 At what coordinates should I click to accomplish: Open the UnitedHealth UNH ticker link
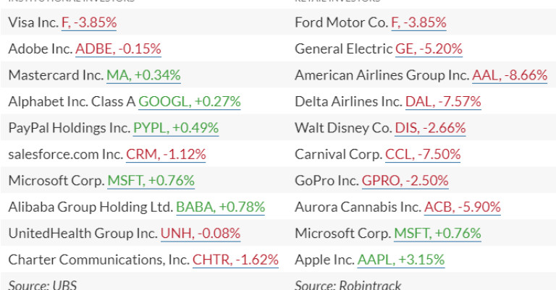click(201, 234)
